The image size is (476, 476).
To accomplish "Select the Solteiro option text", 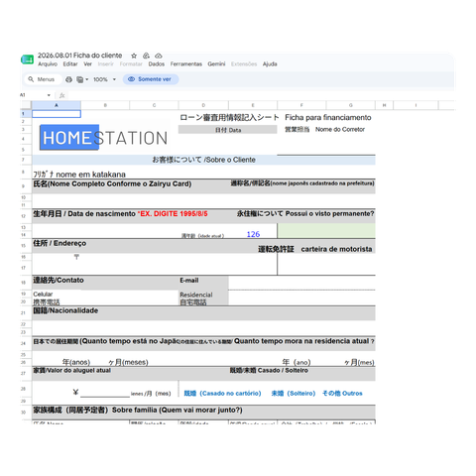I will tap(294, 394).
